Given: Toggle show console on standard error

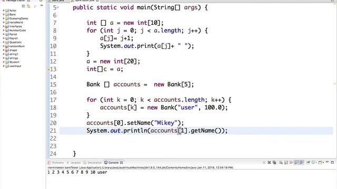Looking at the screenshot, I should tap(302, 163).
